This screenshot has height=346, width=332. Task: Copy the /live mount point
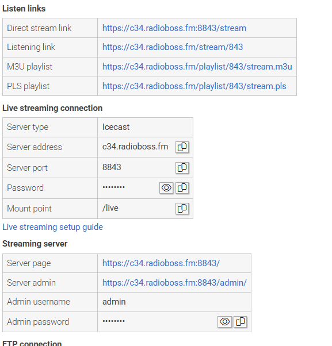pos(182,209)
